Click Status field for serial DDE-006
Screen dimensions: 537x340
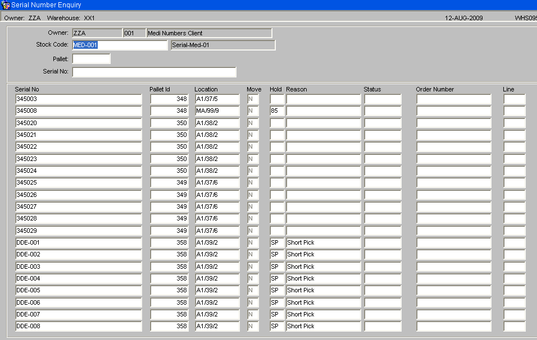click(x=383, y=303)
